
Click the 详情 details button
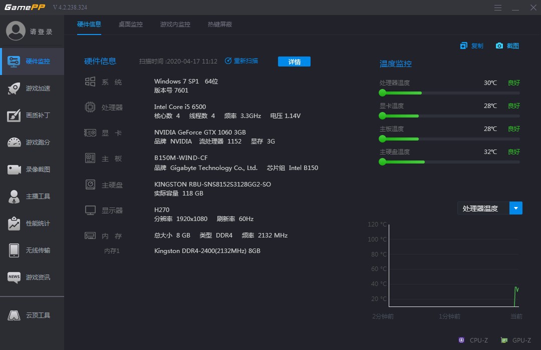pyautogui.click(x=295, y=61)
